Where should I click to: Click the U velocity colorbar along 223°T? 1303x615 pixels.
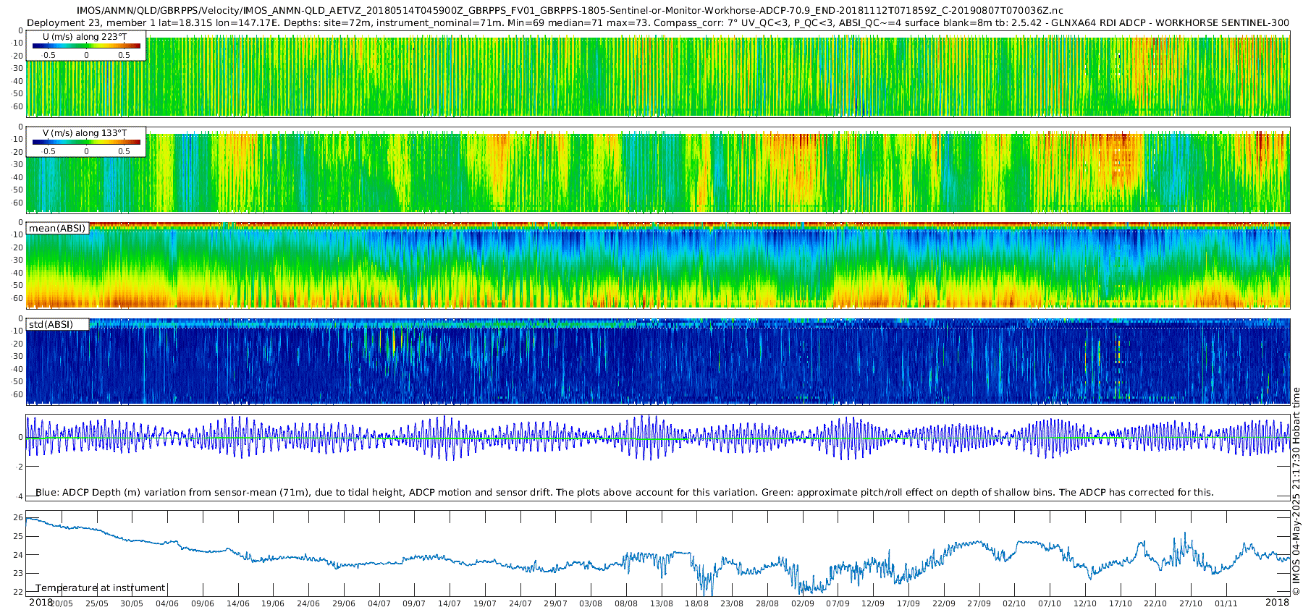86,46
